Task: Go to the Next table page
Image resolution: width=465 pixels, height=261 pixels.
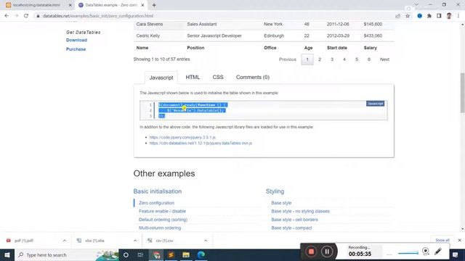Action: [384, 59]
